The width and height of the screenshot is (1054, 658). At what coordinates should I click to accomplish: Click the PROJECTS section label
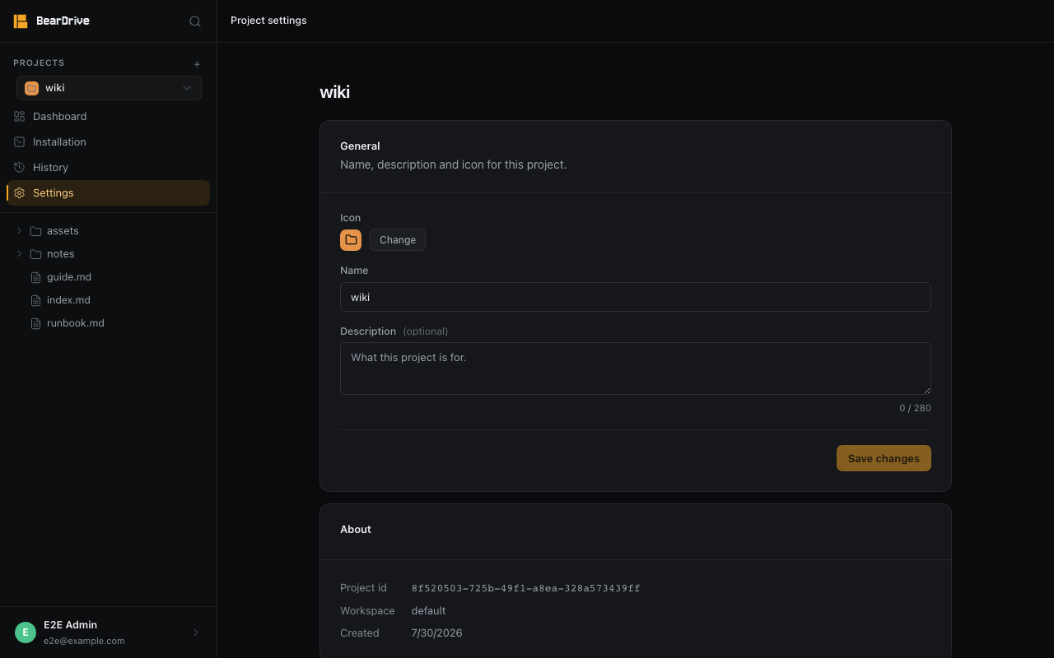coord(39,63)
